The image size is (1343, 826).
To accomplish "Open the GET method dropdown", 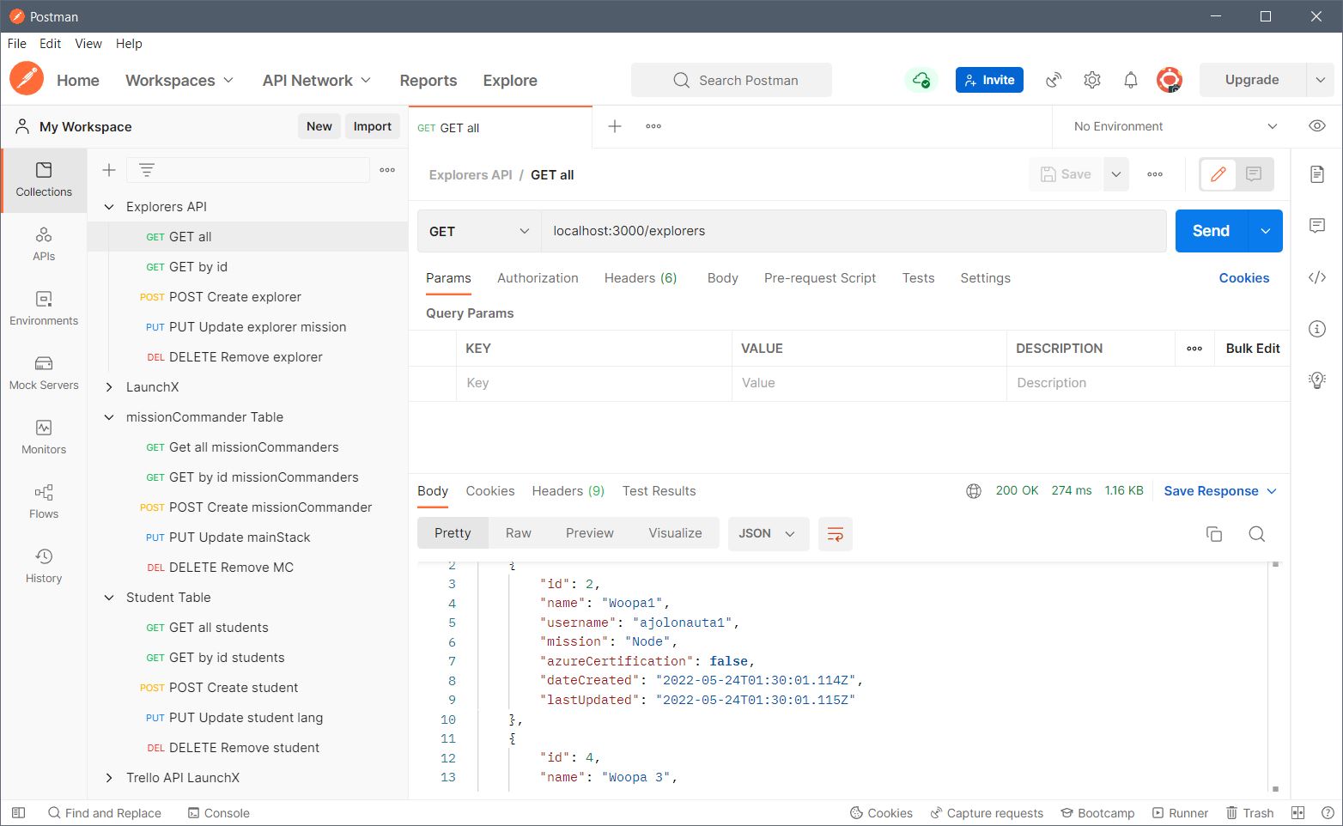I will pos(479,231).
